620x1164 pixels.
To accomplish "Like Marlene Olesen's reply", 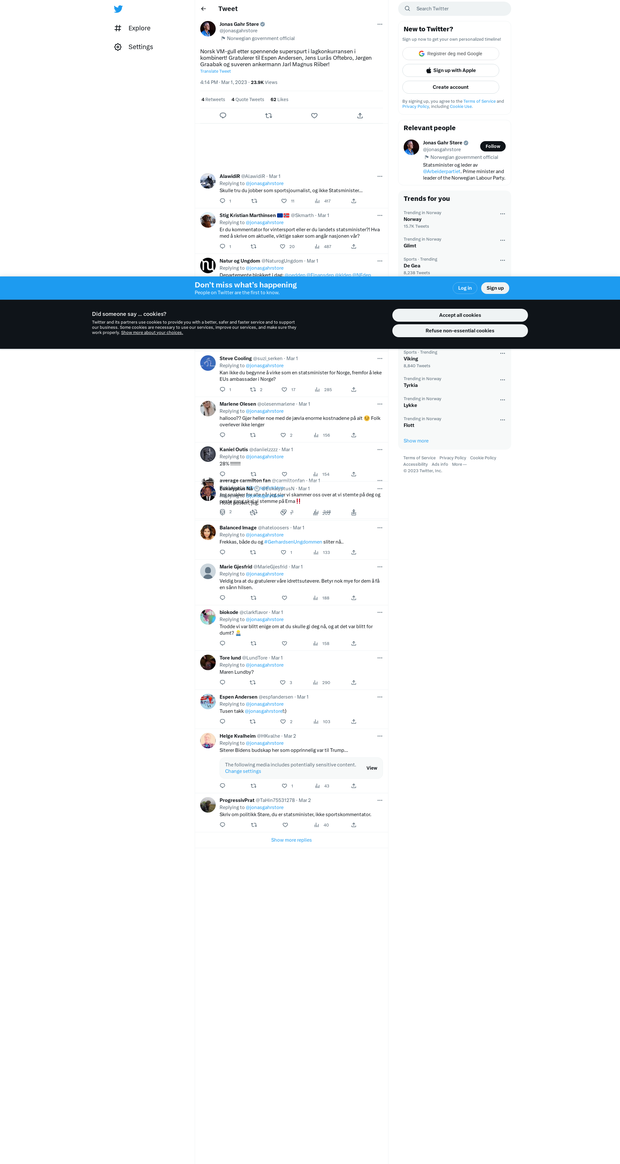I will [283, 435].
